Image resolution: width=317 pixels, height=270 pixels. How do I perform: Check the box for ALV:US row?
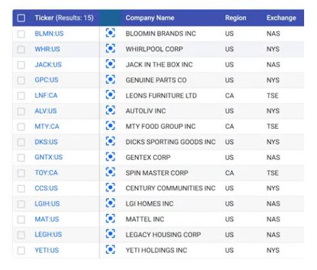pyautogui.click(x=21, y=111)
